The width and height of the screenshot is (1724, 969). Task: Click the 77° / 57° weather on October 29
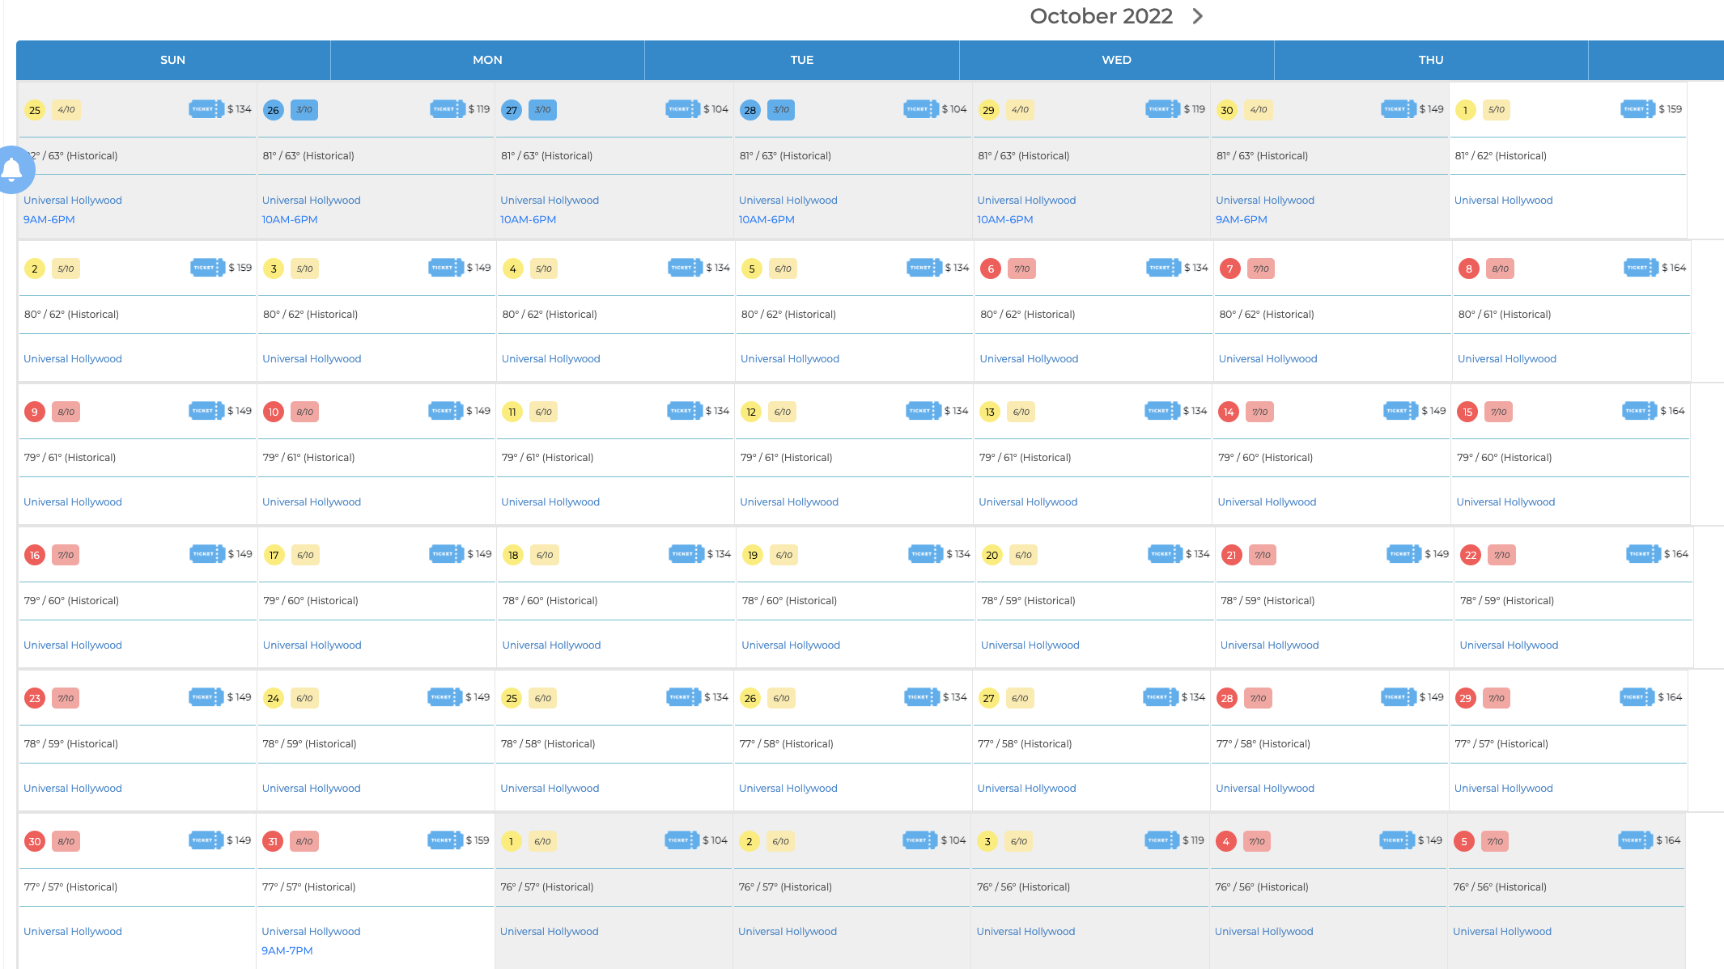coord(1501,743)
